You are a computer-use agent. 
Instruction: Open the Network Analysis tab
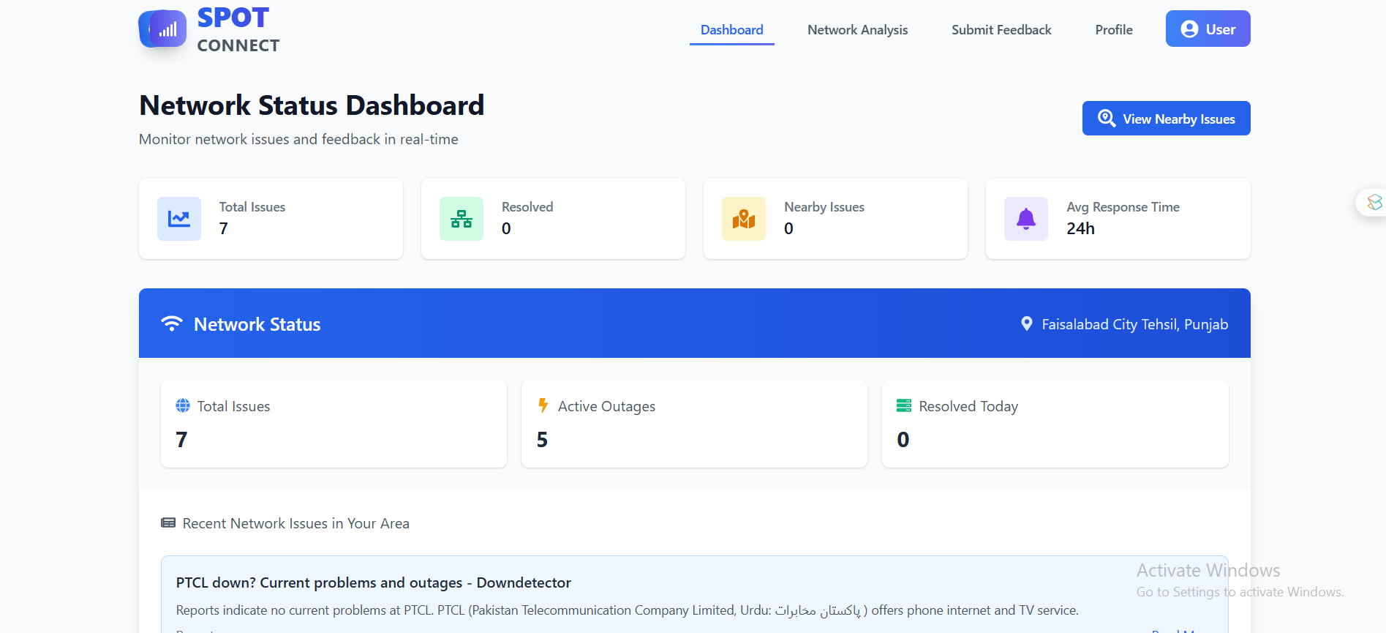[857, 30]
